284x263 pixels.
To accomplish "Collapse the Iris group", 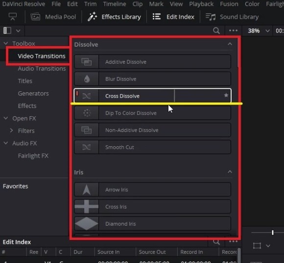I will pos(230,172).
